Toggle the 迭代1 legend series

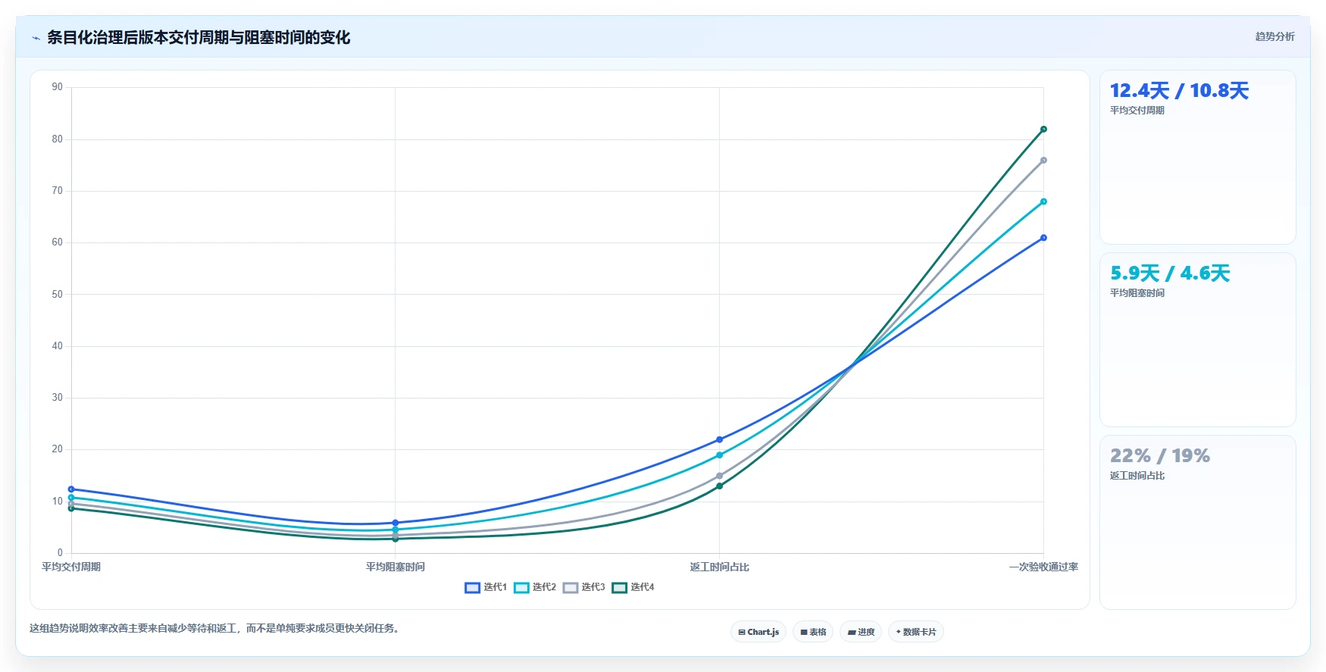(x=486, y=587)
